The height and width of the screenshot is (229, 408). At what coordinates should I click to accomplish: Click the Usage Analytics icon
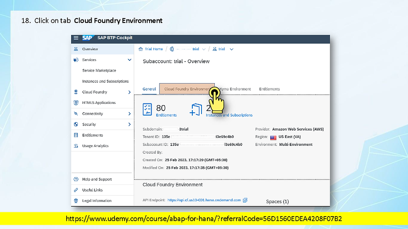(76, 146)
